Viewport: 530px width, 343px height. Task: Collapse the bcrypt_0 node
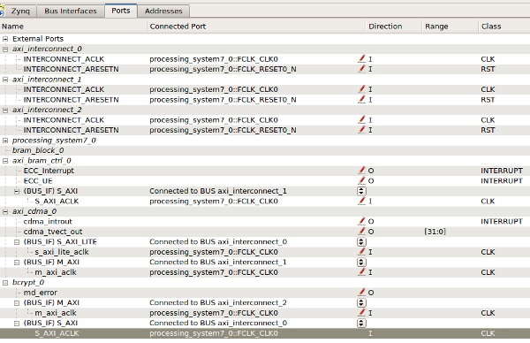(x=5, y=283)
